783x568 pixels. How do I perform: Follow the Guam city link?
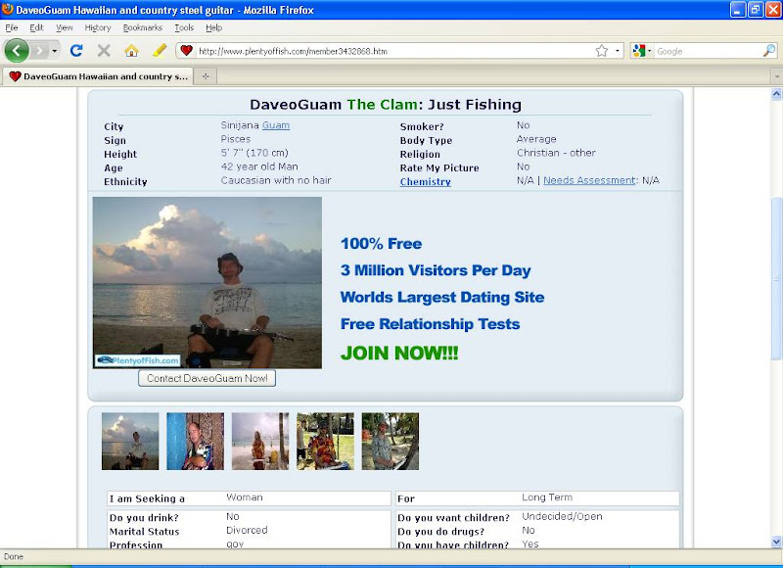pyautogui.click(x=276, y=125)
